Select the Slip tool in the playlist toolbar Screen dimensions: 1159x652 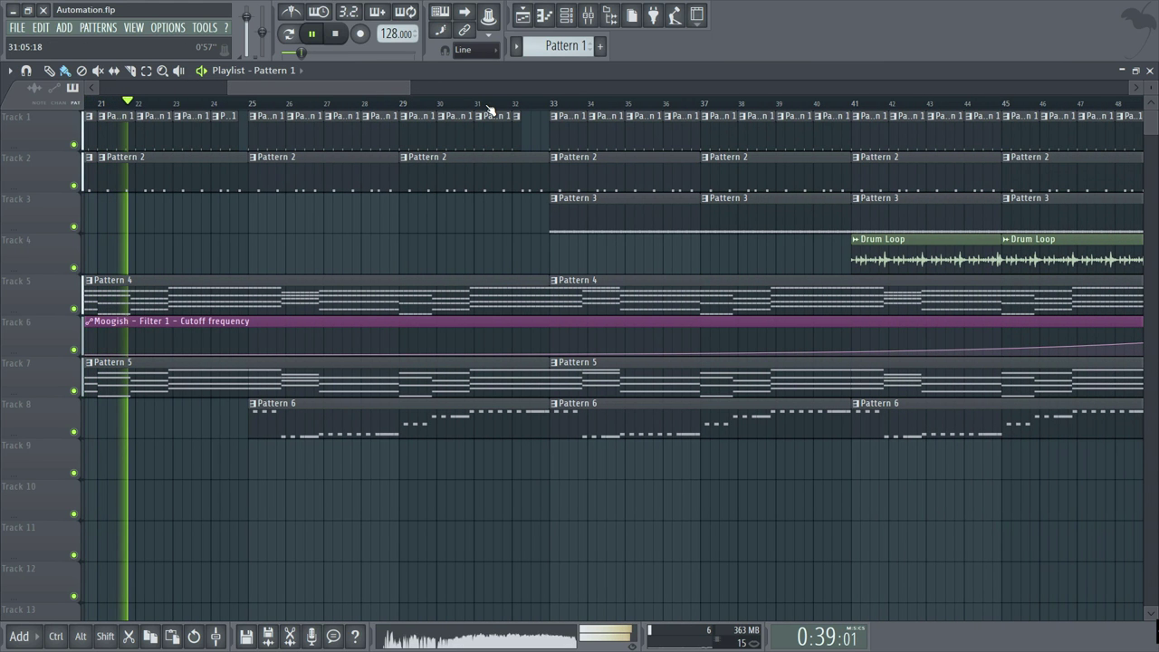(114, 71)
